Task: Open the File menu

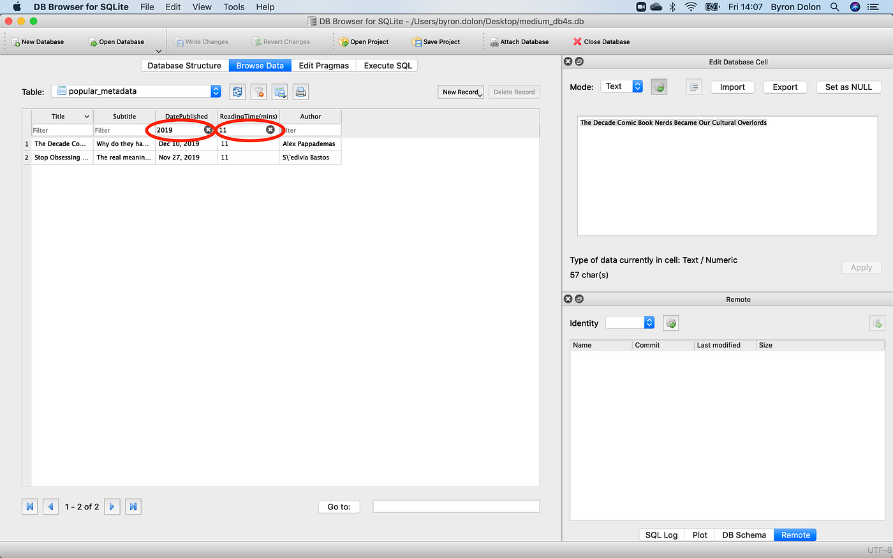Action: tap(147, 7)
